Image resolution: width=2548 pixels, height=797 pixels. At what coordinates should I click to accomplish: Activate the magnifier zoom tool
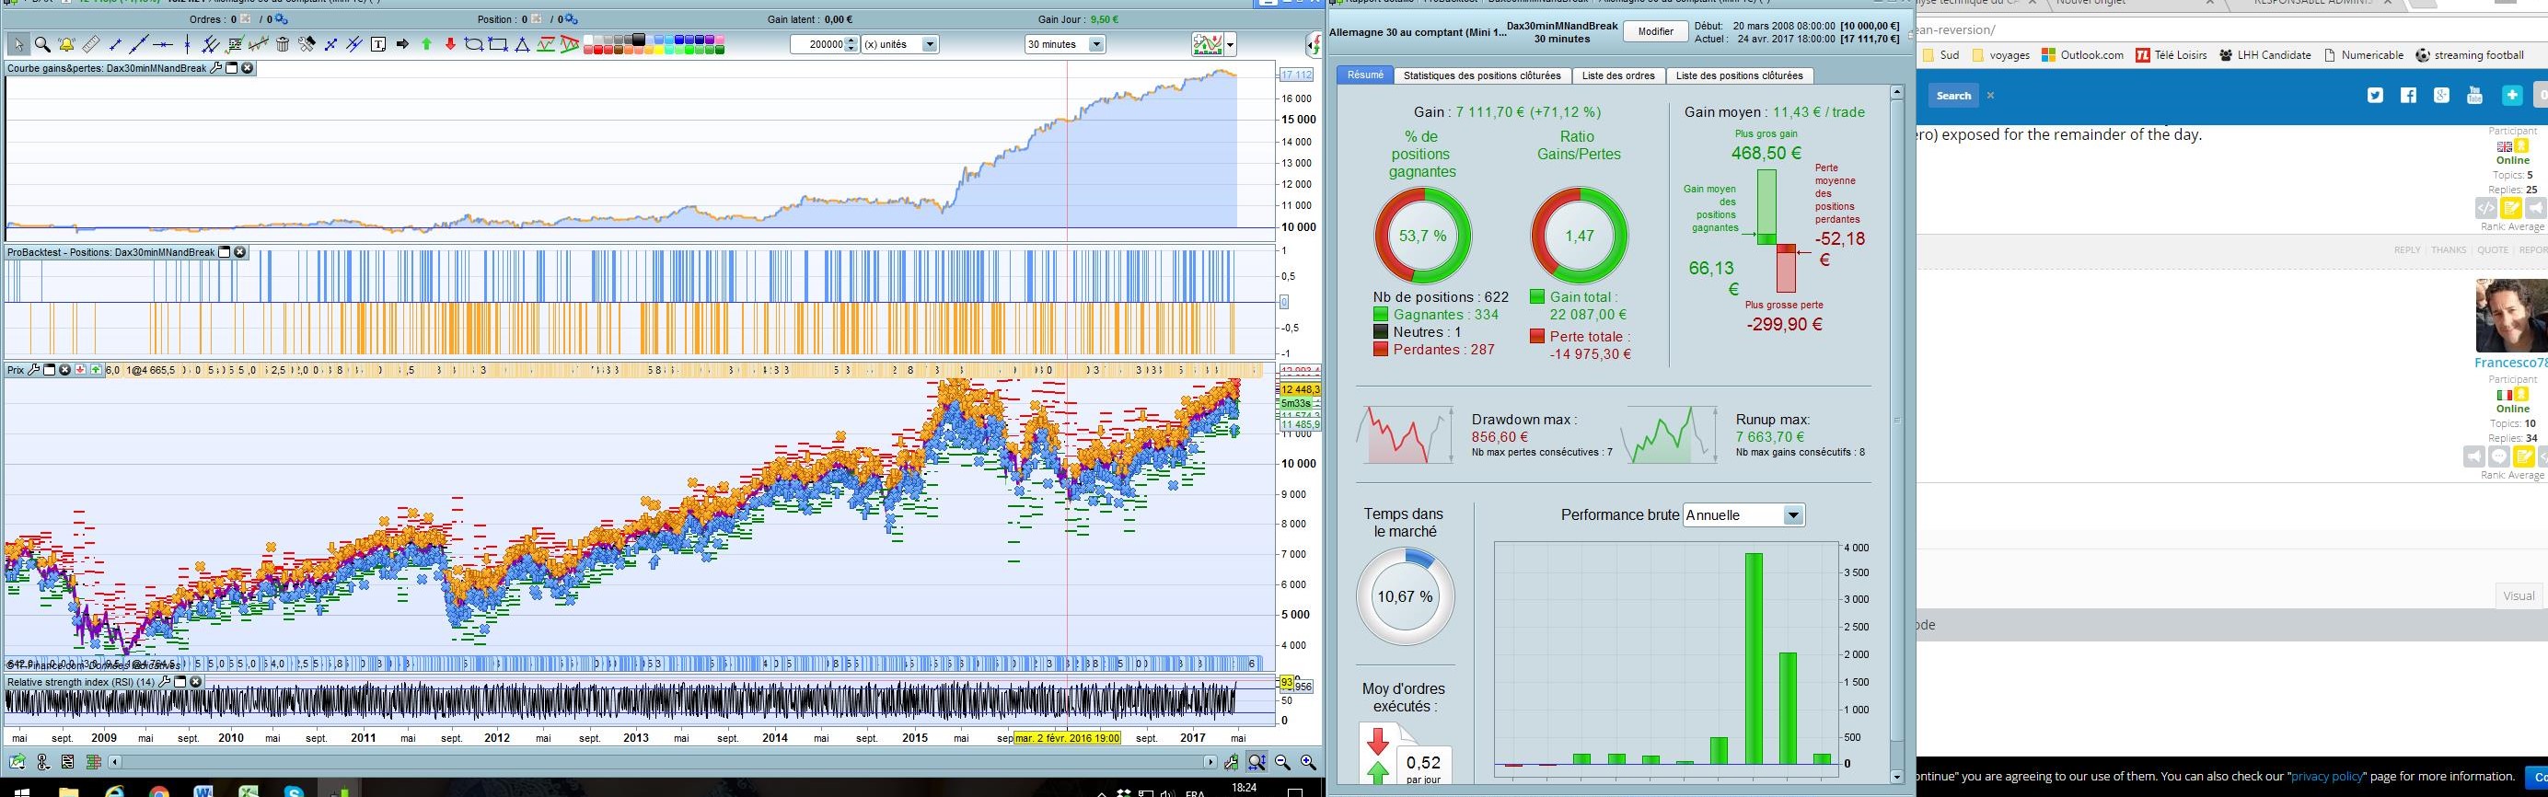[x=42, y=44]
